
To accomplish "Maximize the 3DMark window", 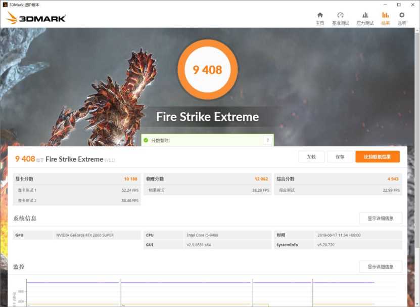I will coord(398,5).
